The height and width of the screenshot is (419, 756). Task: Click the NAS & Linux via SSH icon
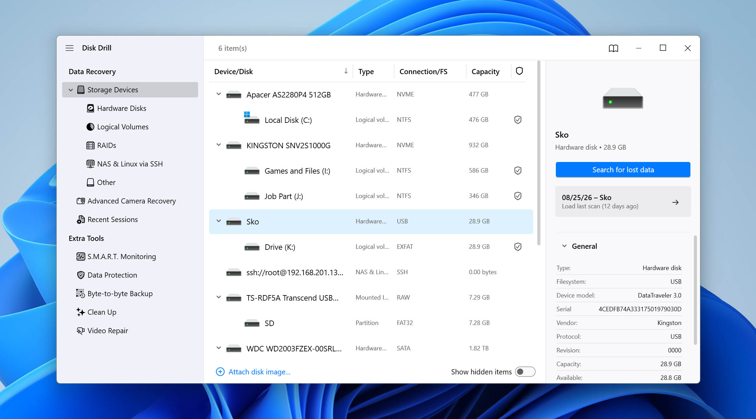point(90,164)
